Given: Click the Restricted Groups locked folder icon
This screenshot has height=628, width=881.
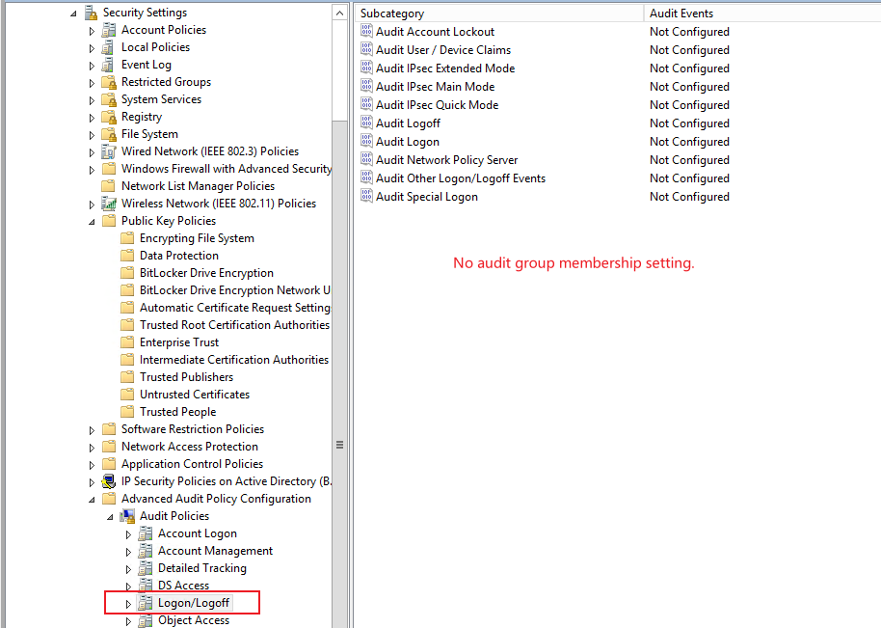Looking at the screenshot, I should (109, 83).
